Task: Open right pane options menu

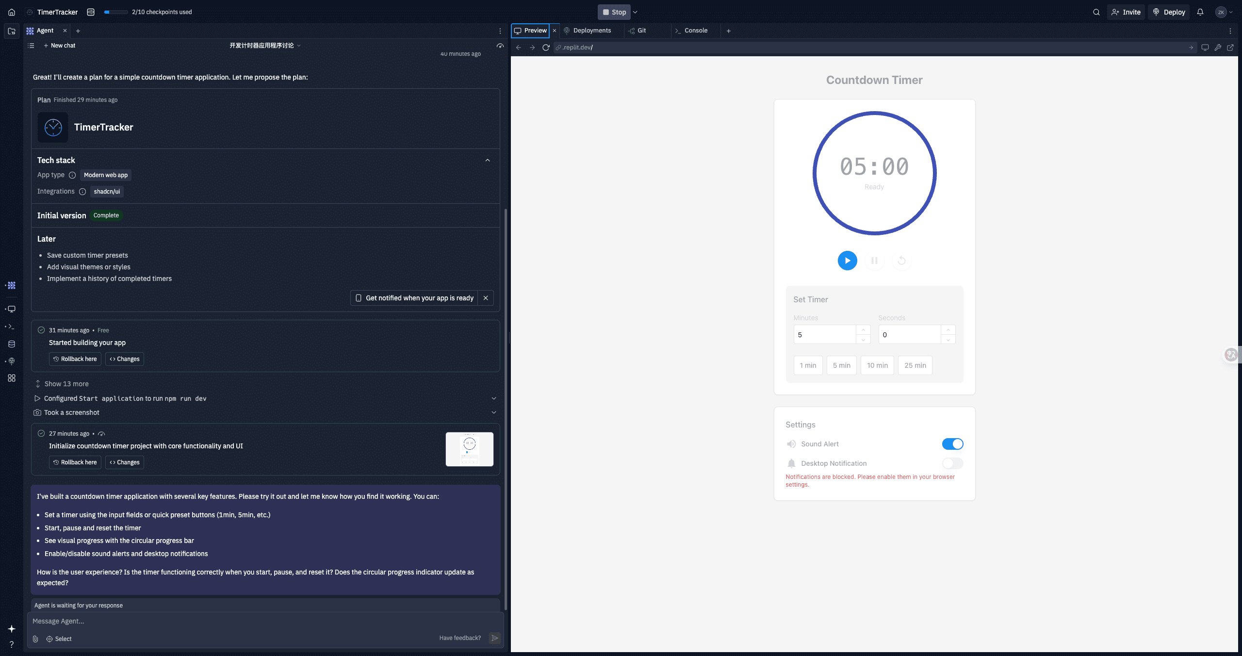Action: tap(1230, 31)
